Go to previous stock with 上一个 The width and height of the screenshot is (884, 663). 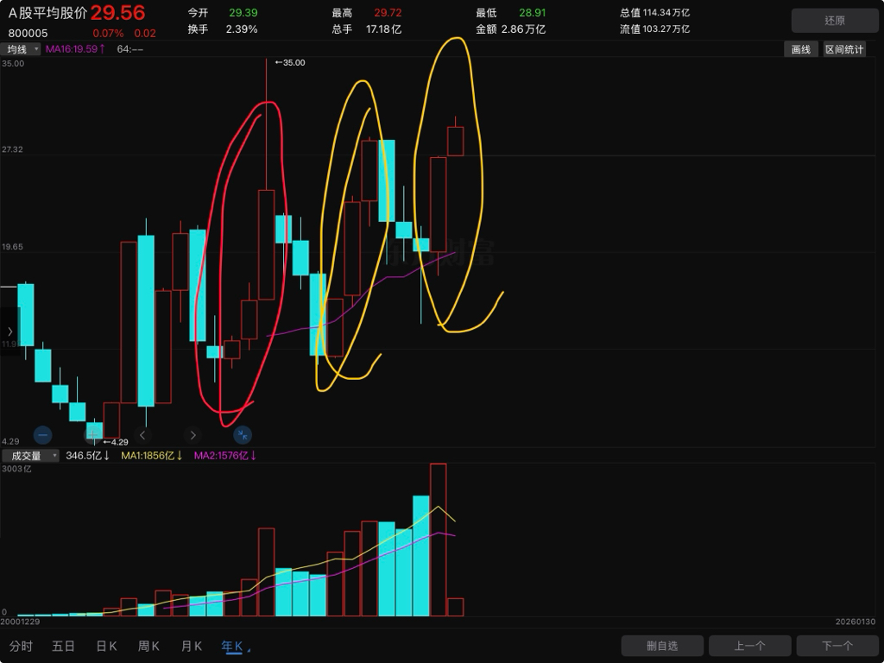tap(750, 646)
